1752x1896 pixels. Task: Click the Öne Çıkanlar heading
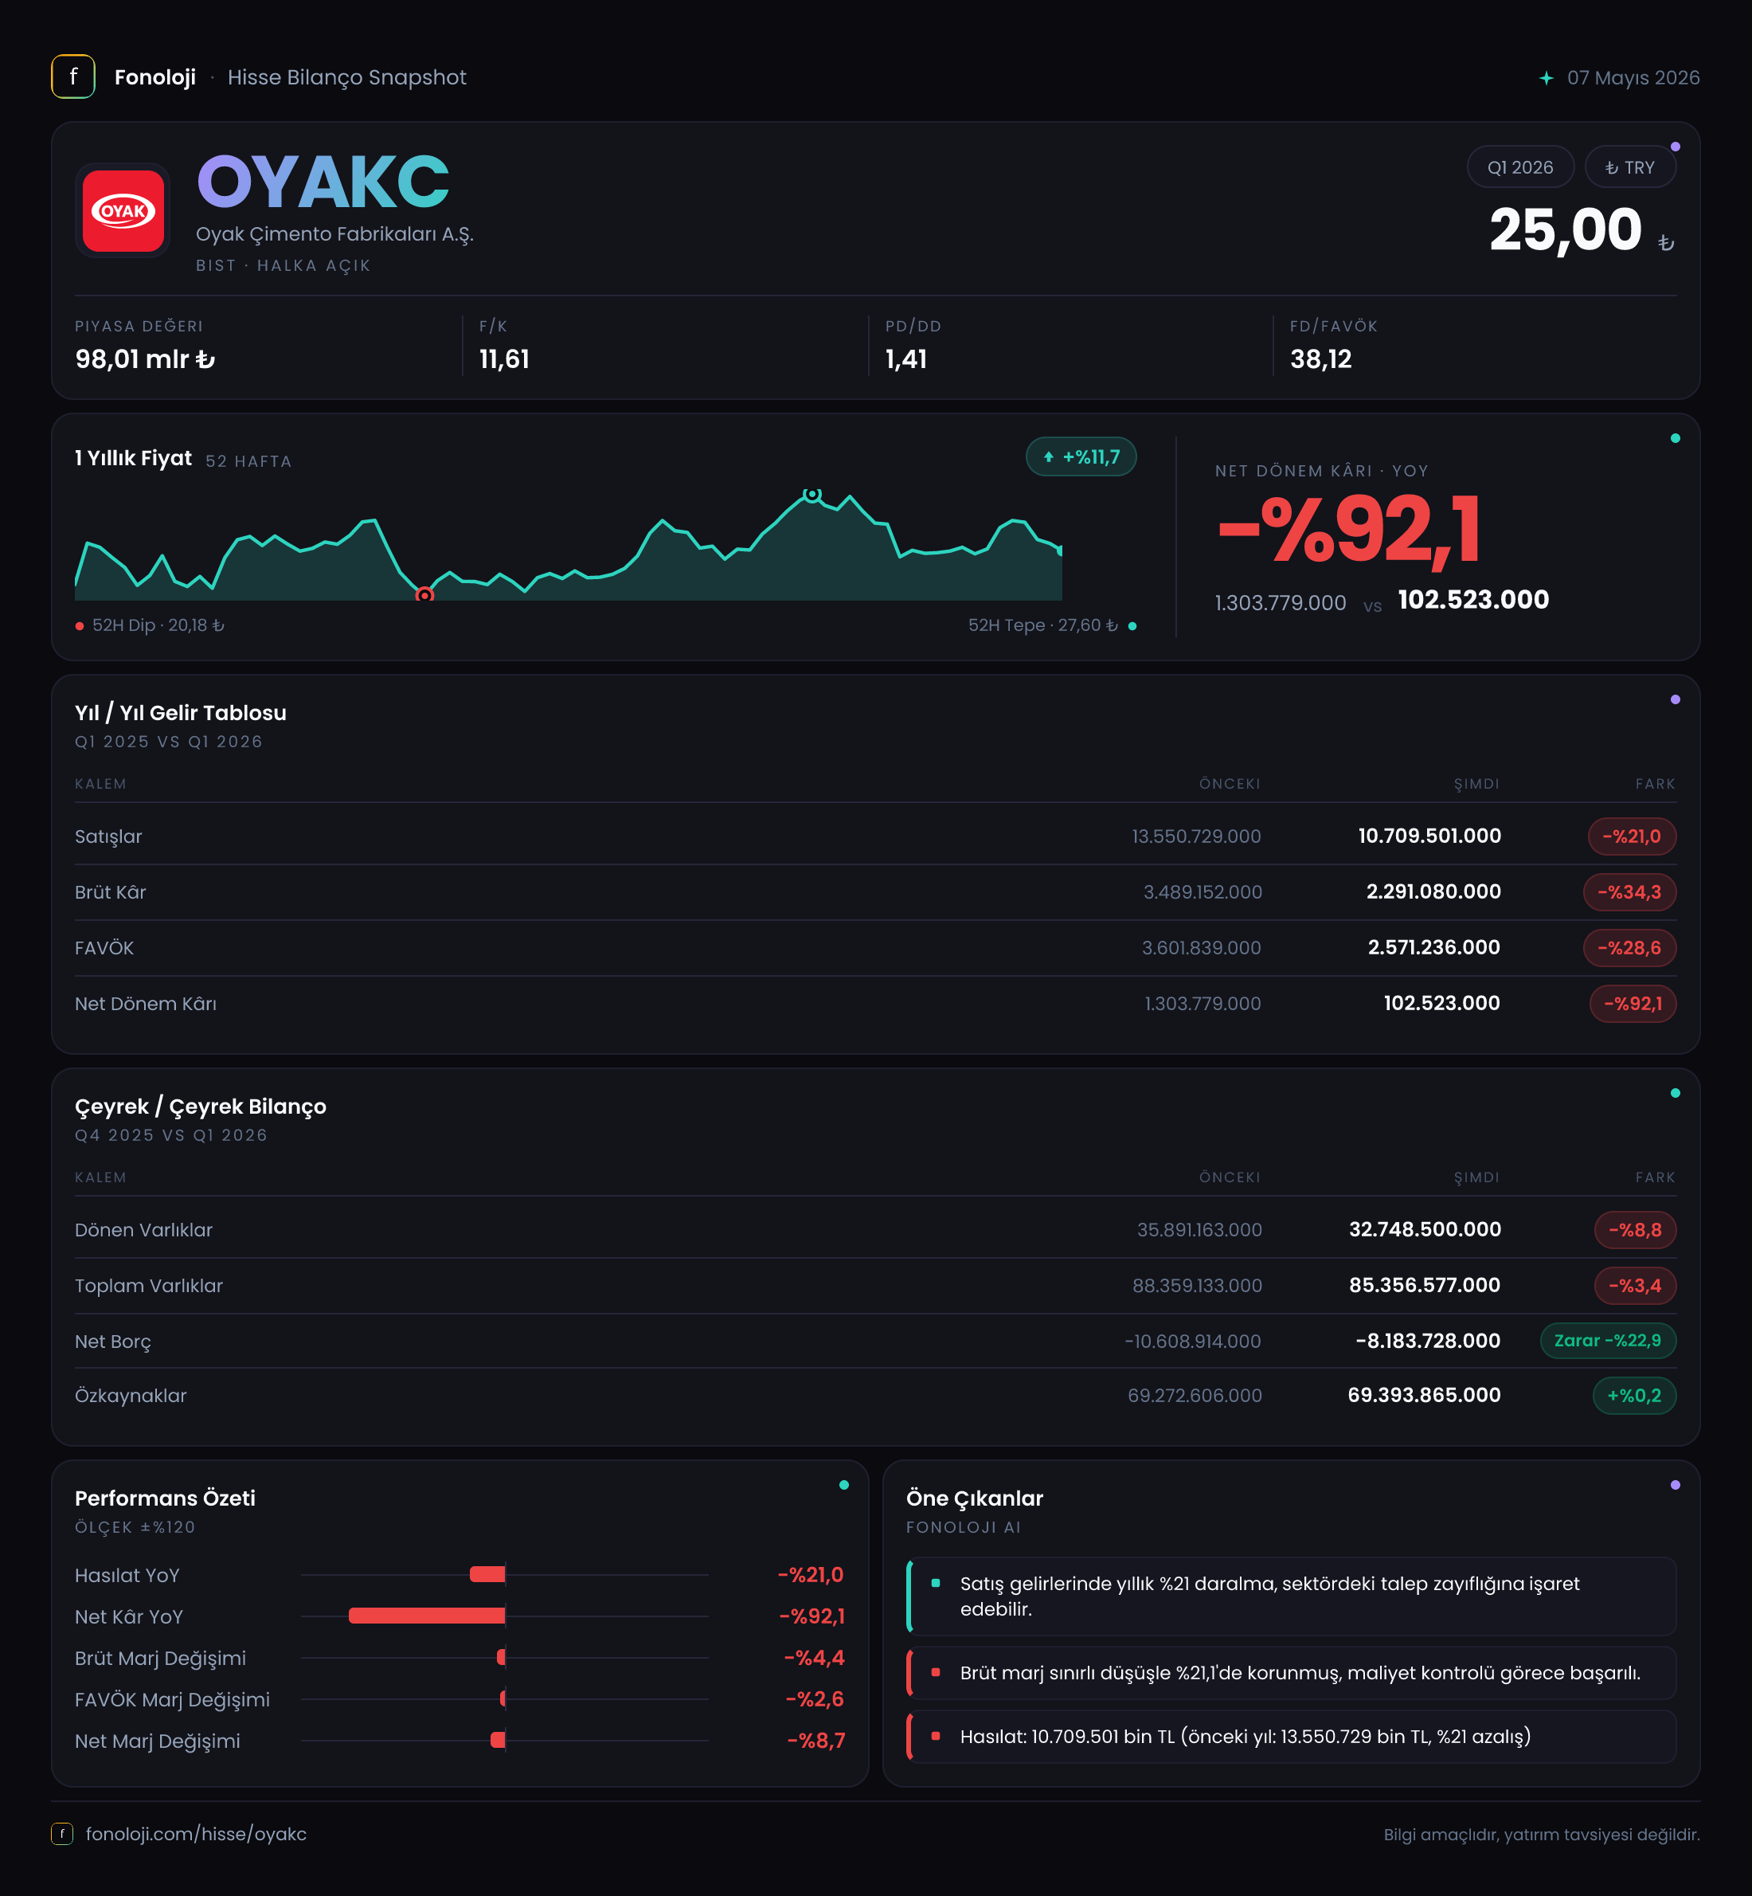click(x=975, y=1498)
